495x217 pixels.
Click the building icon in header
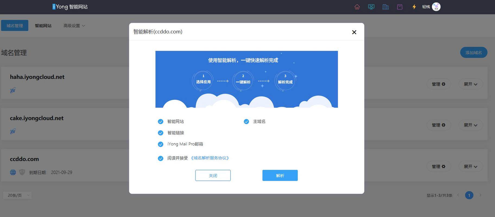(386, 7)
